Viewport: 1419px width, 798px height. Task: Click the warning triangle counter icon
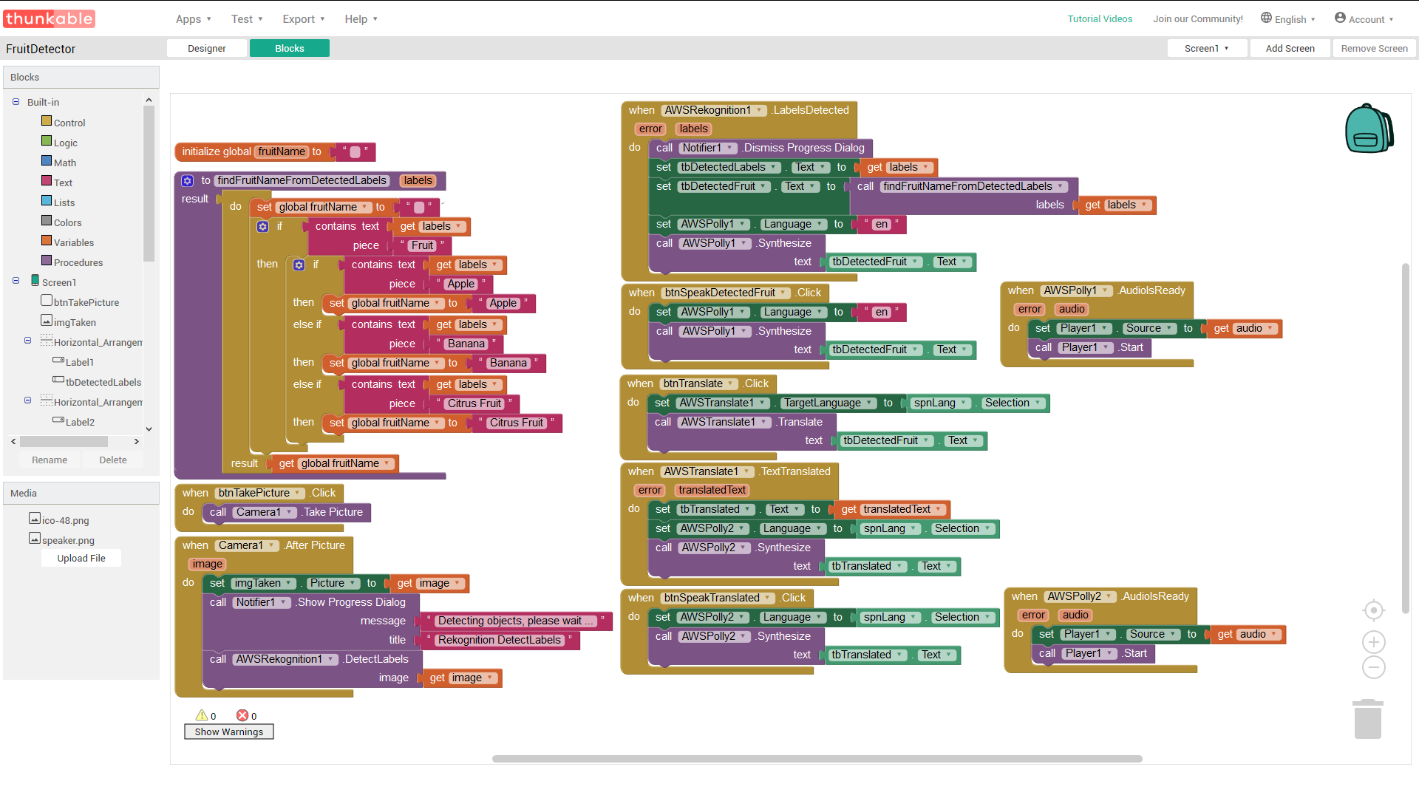(x=201, y=715)
